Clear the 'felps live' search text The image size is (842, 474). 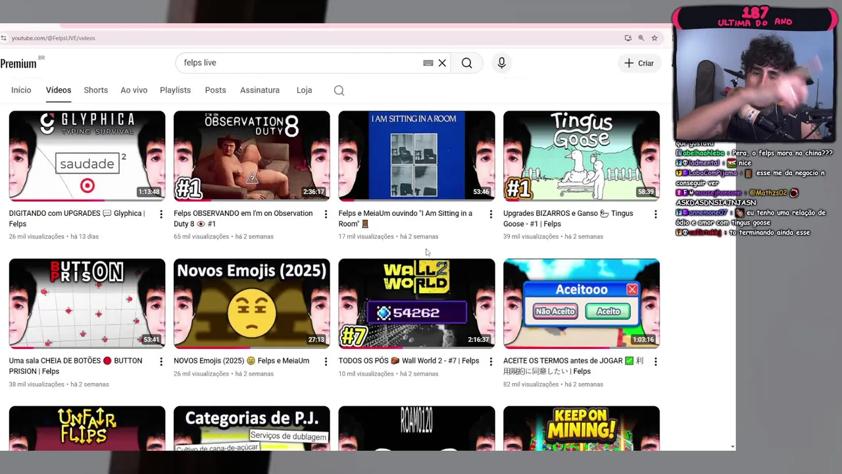click(442, 63)
